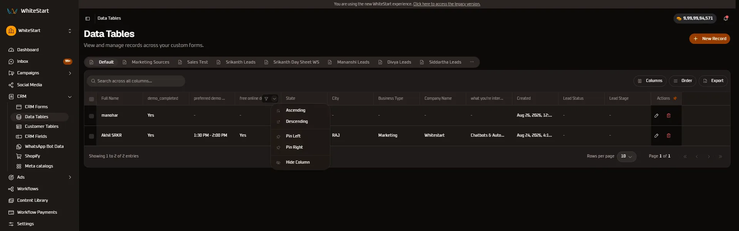Check the manohar row checkbox

click(91, 116)
